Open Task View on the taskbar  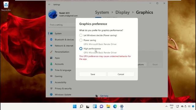pos(88,107)
